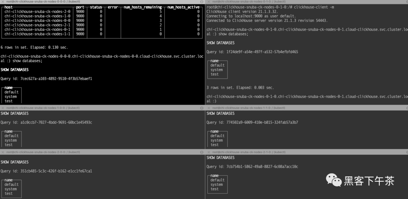The height and width of the screenshot is (199, 408).
Task: Click host row chi-clickhouse-snuba-ck-nodes-1-1
Action: [x=37, y=34]
